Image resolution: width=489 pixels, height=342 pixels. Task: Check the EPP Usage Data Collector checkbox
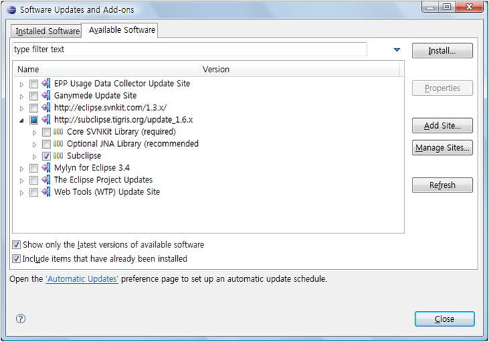[x=34, y=84]
